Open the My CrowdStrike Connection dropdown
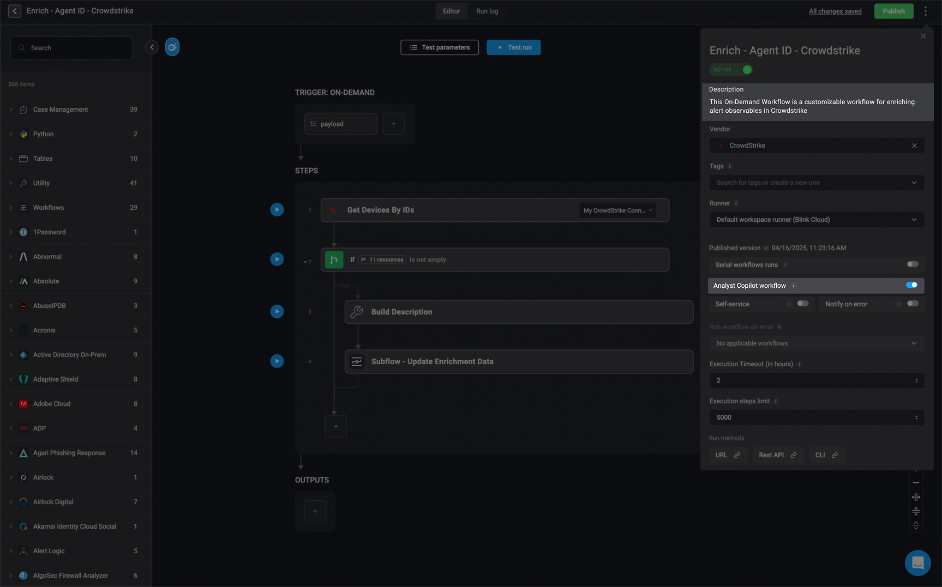Image resolution: width=942 pixels, height=587 pixels. pos(617,210)
